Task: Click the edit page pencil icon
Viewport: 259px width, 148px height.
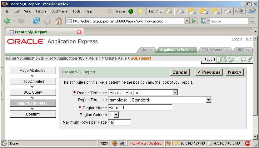Action: click(x=224, y=59)
